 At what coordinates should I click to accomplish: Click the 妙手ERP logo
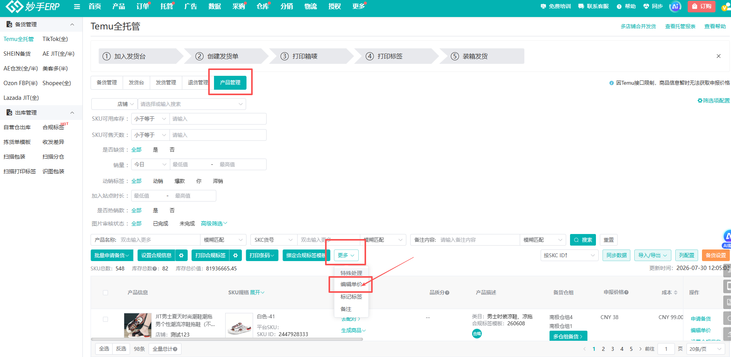pyautogui.click(x=33, y=7)
